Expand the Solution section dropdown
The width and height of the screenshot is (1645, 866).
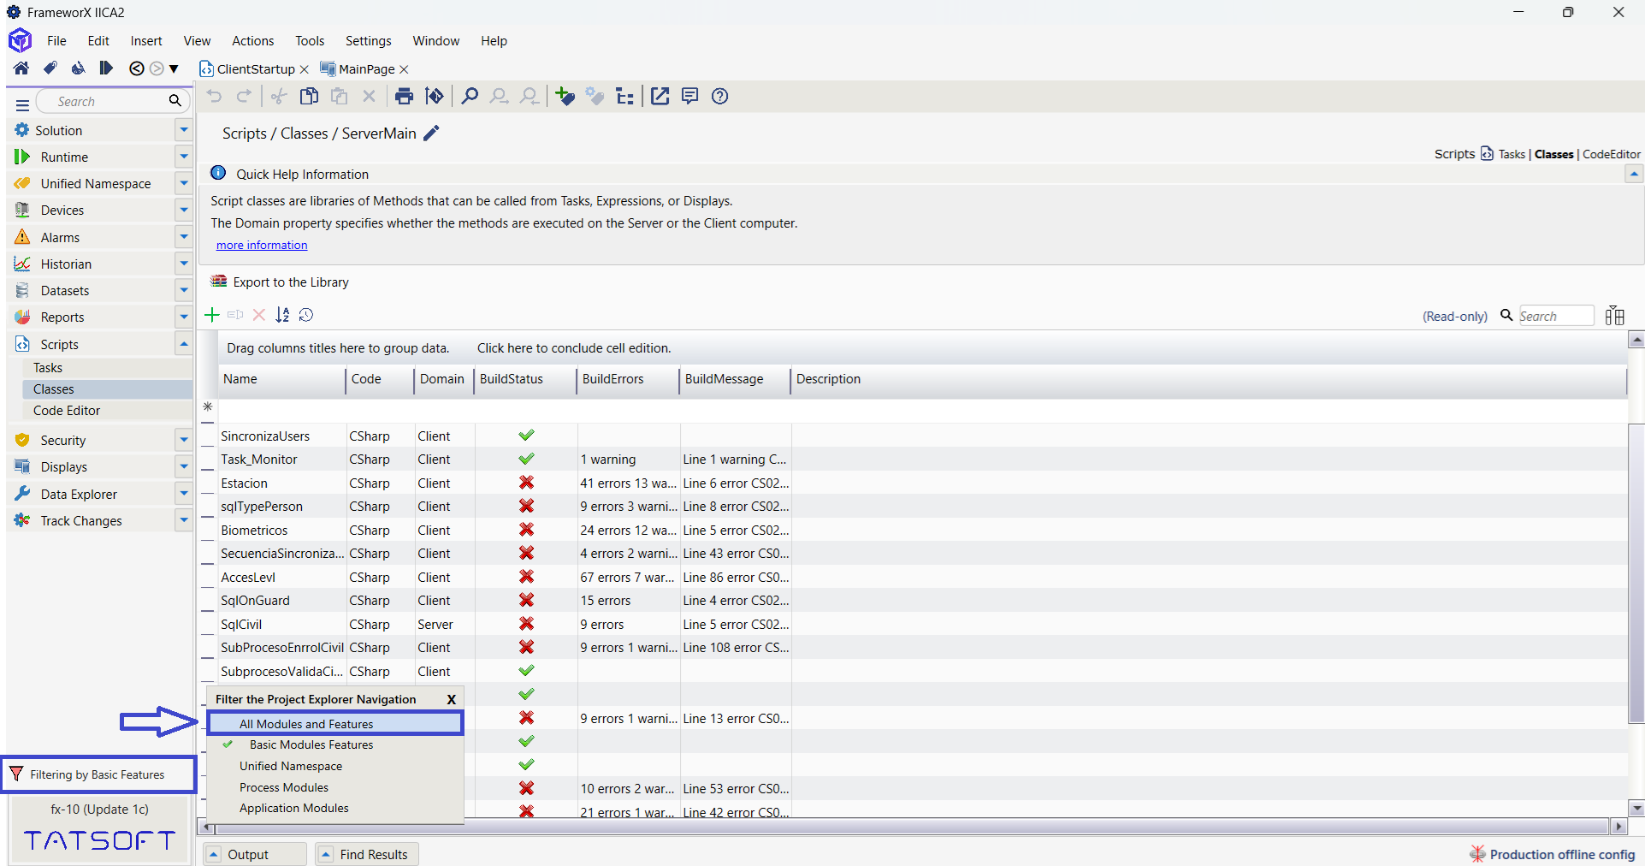coord(183,130)
